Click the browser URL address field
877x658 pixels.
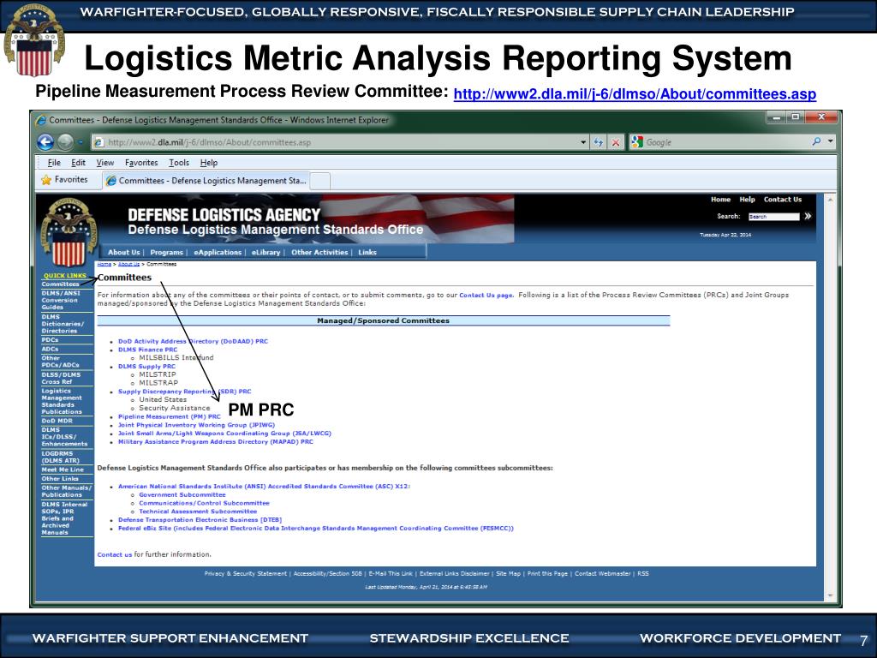(336, 142)
